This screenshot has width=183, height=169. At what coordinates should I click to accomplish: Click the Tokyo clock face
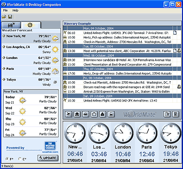tap(171, 133)
